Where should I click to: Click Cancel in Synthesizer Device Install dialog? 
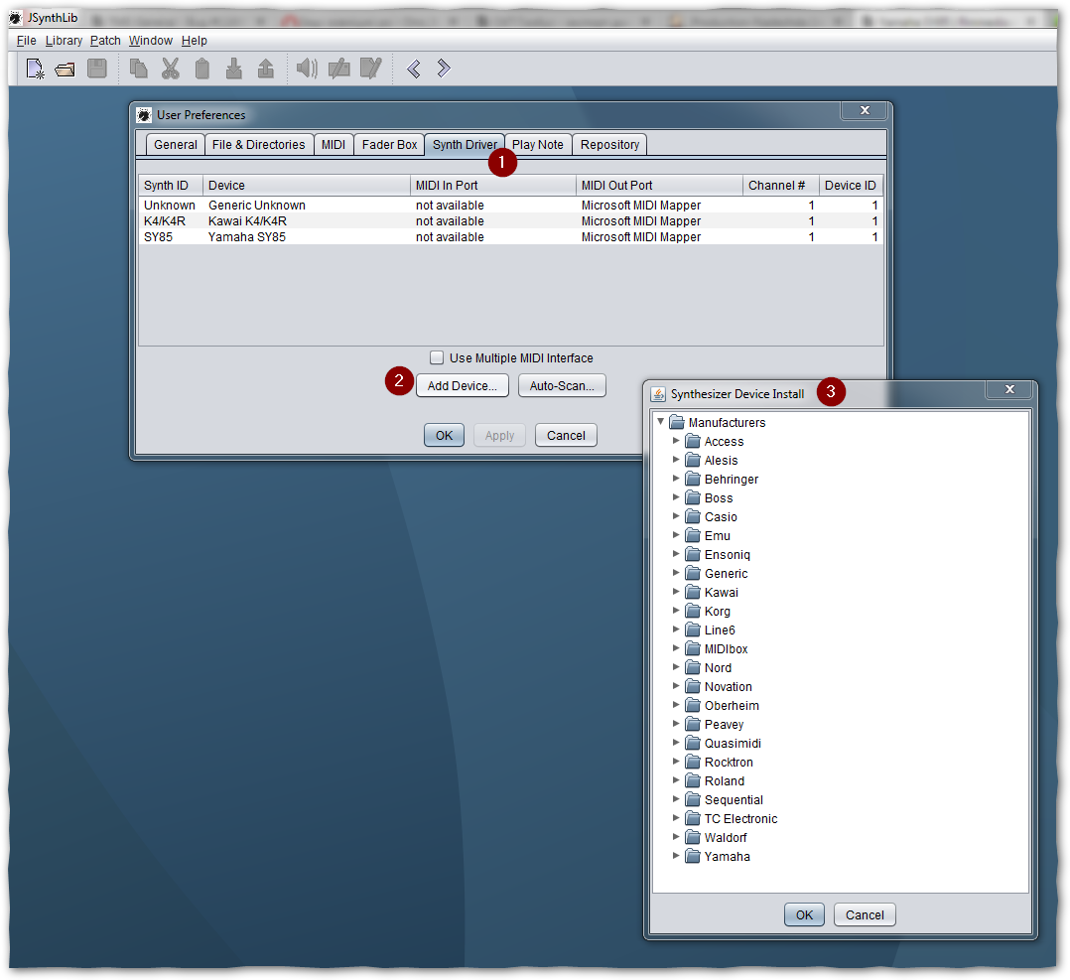point(865,914)
